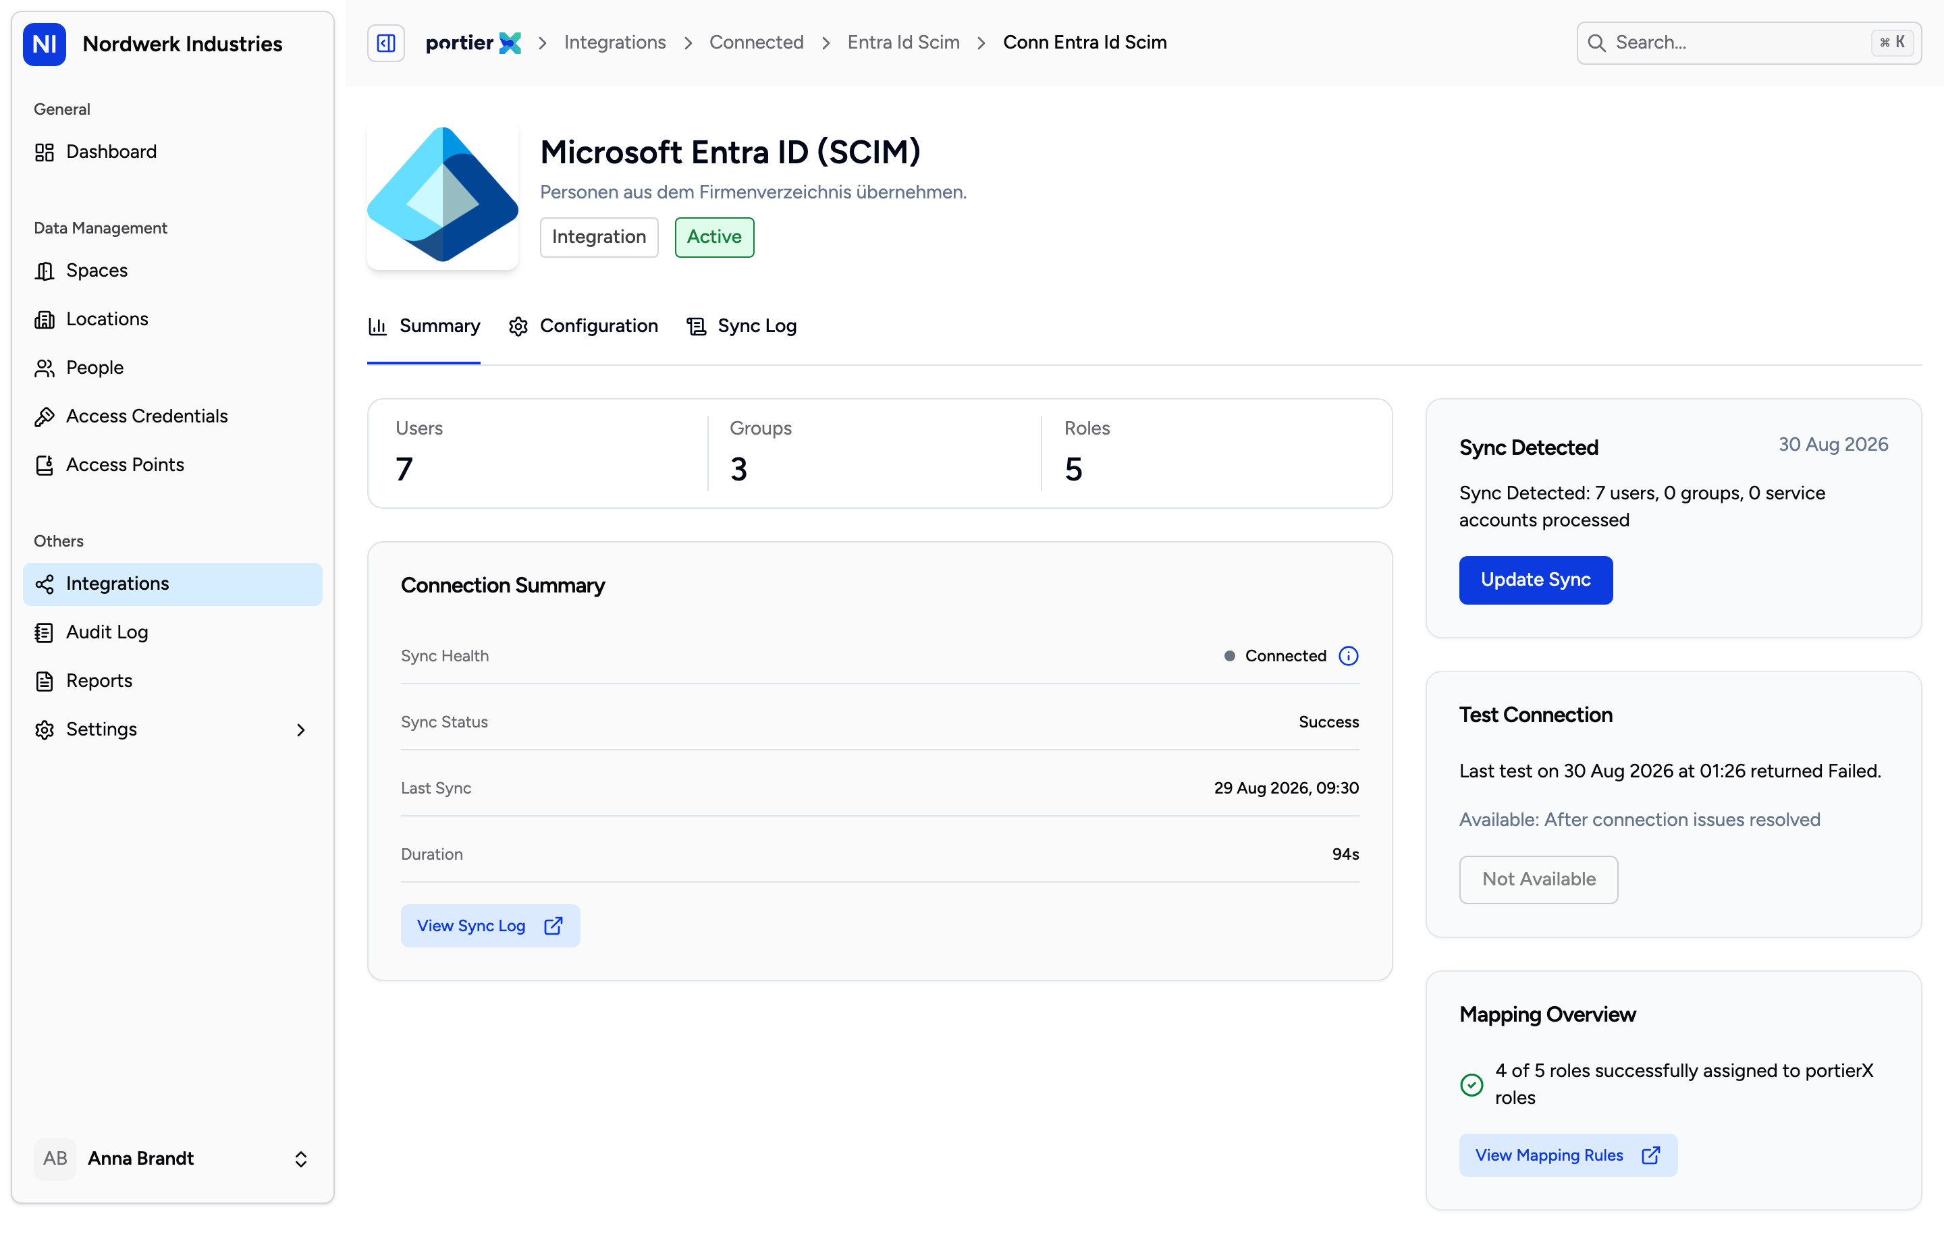Click the Sync Health info icon
The width and height of the screenshot is (1944, 1243).
click(x=1348, y=656)
